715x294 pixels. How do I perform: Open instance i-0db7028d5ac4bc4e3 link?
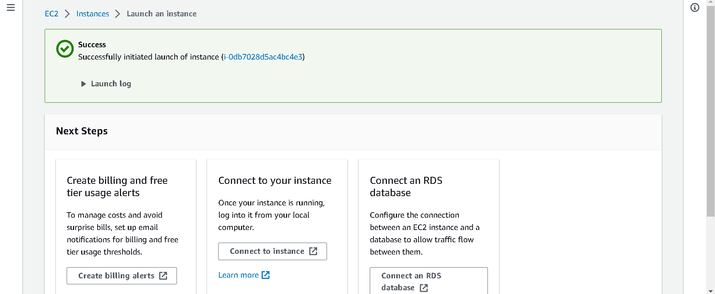pyautogui.click(x=263, y=57)
